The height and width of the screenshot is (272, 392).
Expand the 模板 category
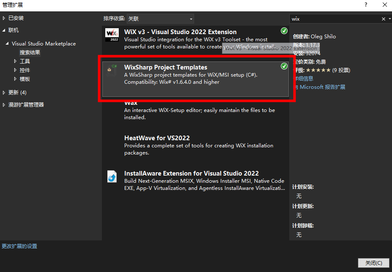point(15,79)
